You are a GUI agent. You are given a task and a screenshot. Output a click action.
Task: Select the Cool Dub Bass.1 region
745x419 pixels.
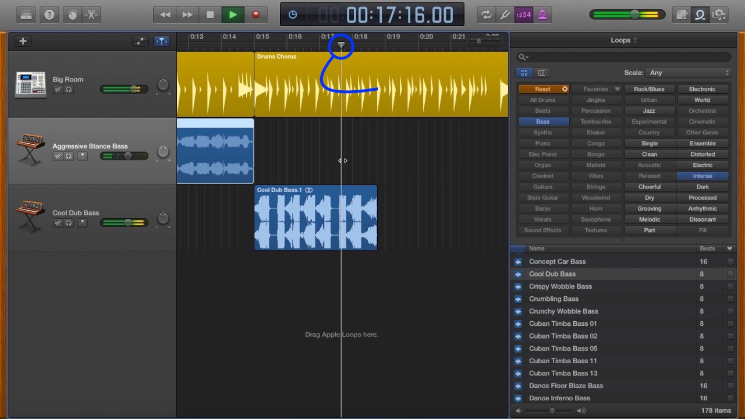coord(316,218)
